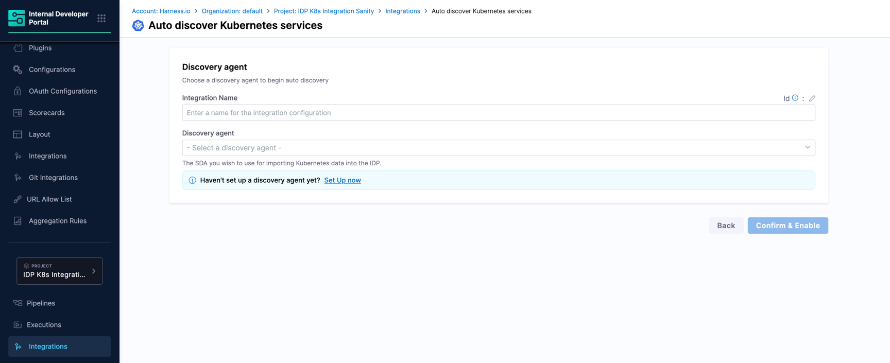The height and width of the screenshot is (363, 890).
Task: Click the Id info icon
Action: pyautogui.click(x=795, y=98)
